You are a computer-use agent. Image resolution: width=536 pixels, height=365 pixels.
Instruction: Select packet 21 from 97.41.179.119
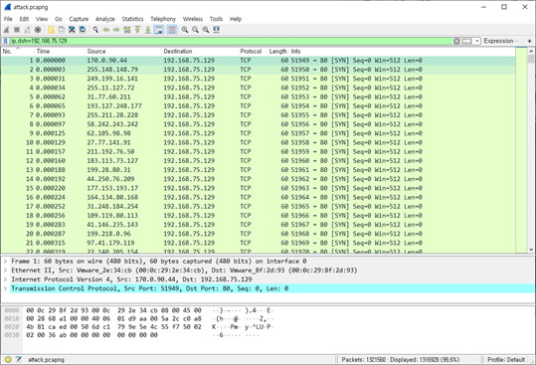259,243
